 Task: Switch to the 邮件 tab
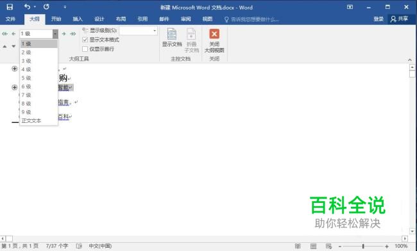[164, 19]
